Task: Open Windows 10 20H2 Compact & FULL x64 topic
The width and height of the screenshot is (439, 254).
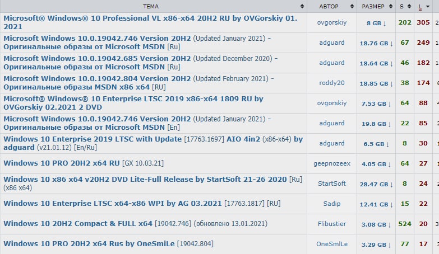Action: point(135,224)
